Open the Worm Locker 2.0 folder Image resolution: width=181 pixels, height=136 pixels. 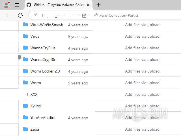45,71
